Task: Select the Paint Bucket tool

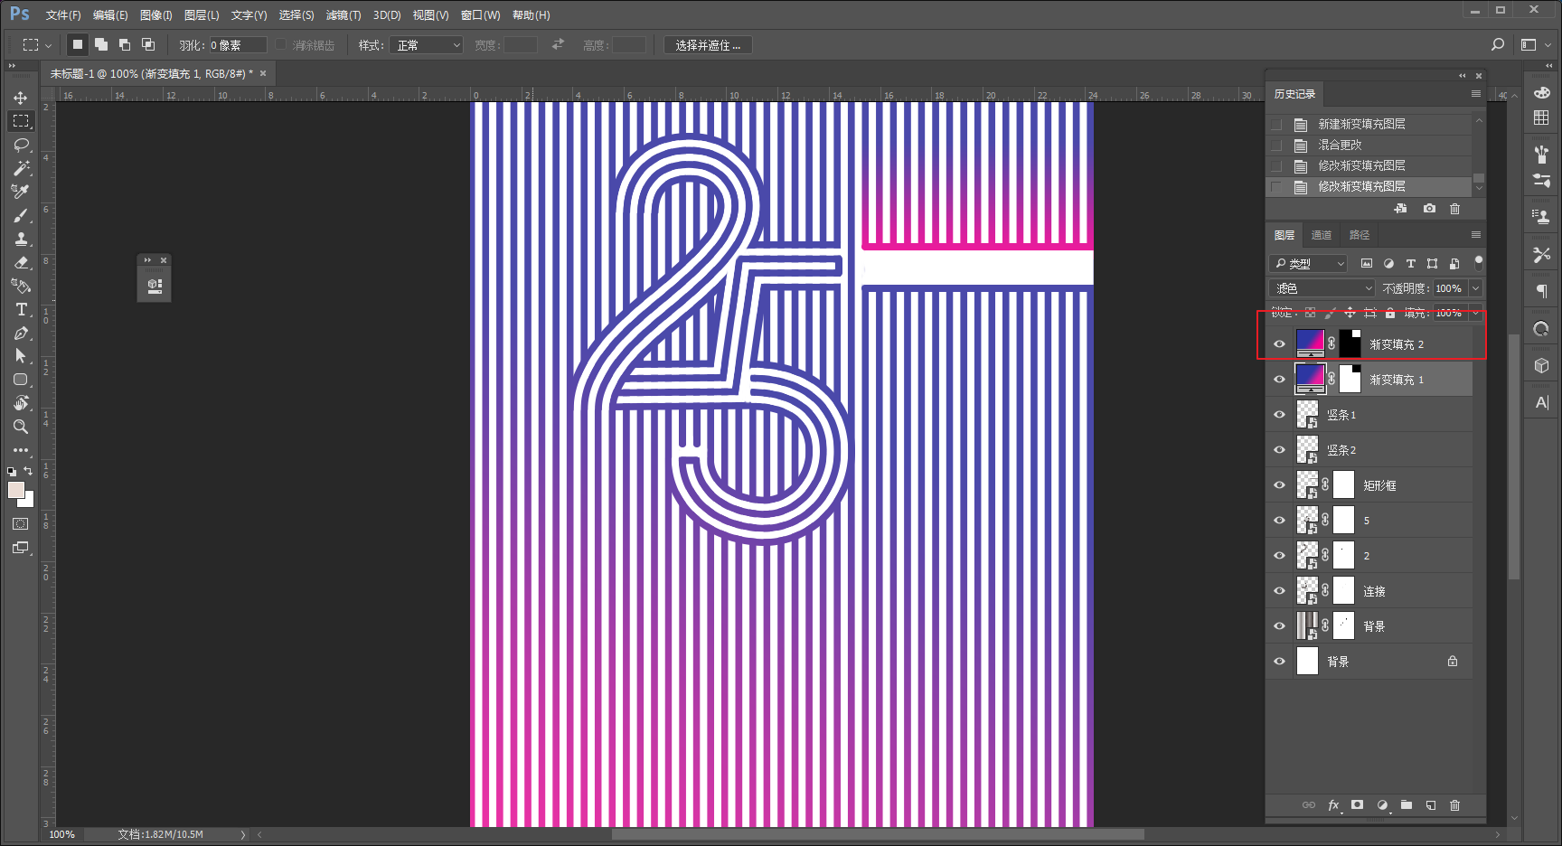Action: coord(21,286)
